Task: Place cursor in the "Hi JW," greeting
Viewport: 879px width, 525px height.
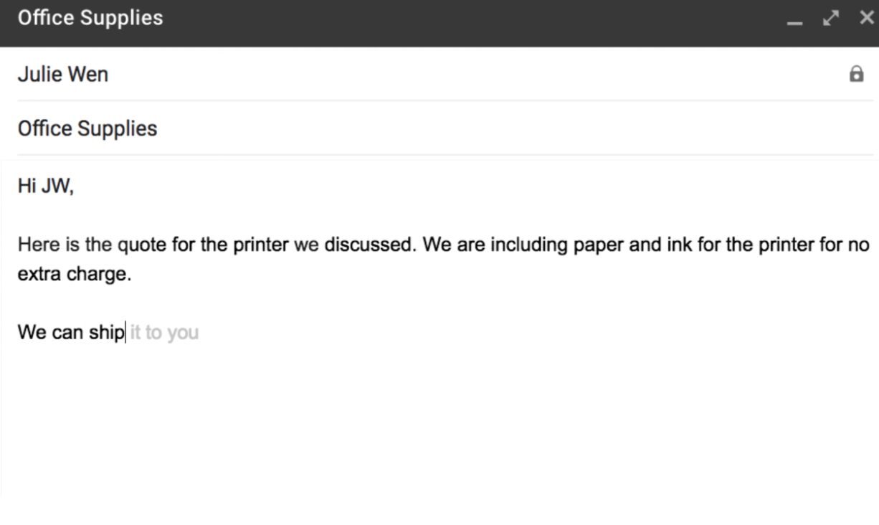Action: pyautogui.click(x=45, y=186)
